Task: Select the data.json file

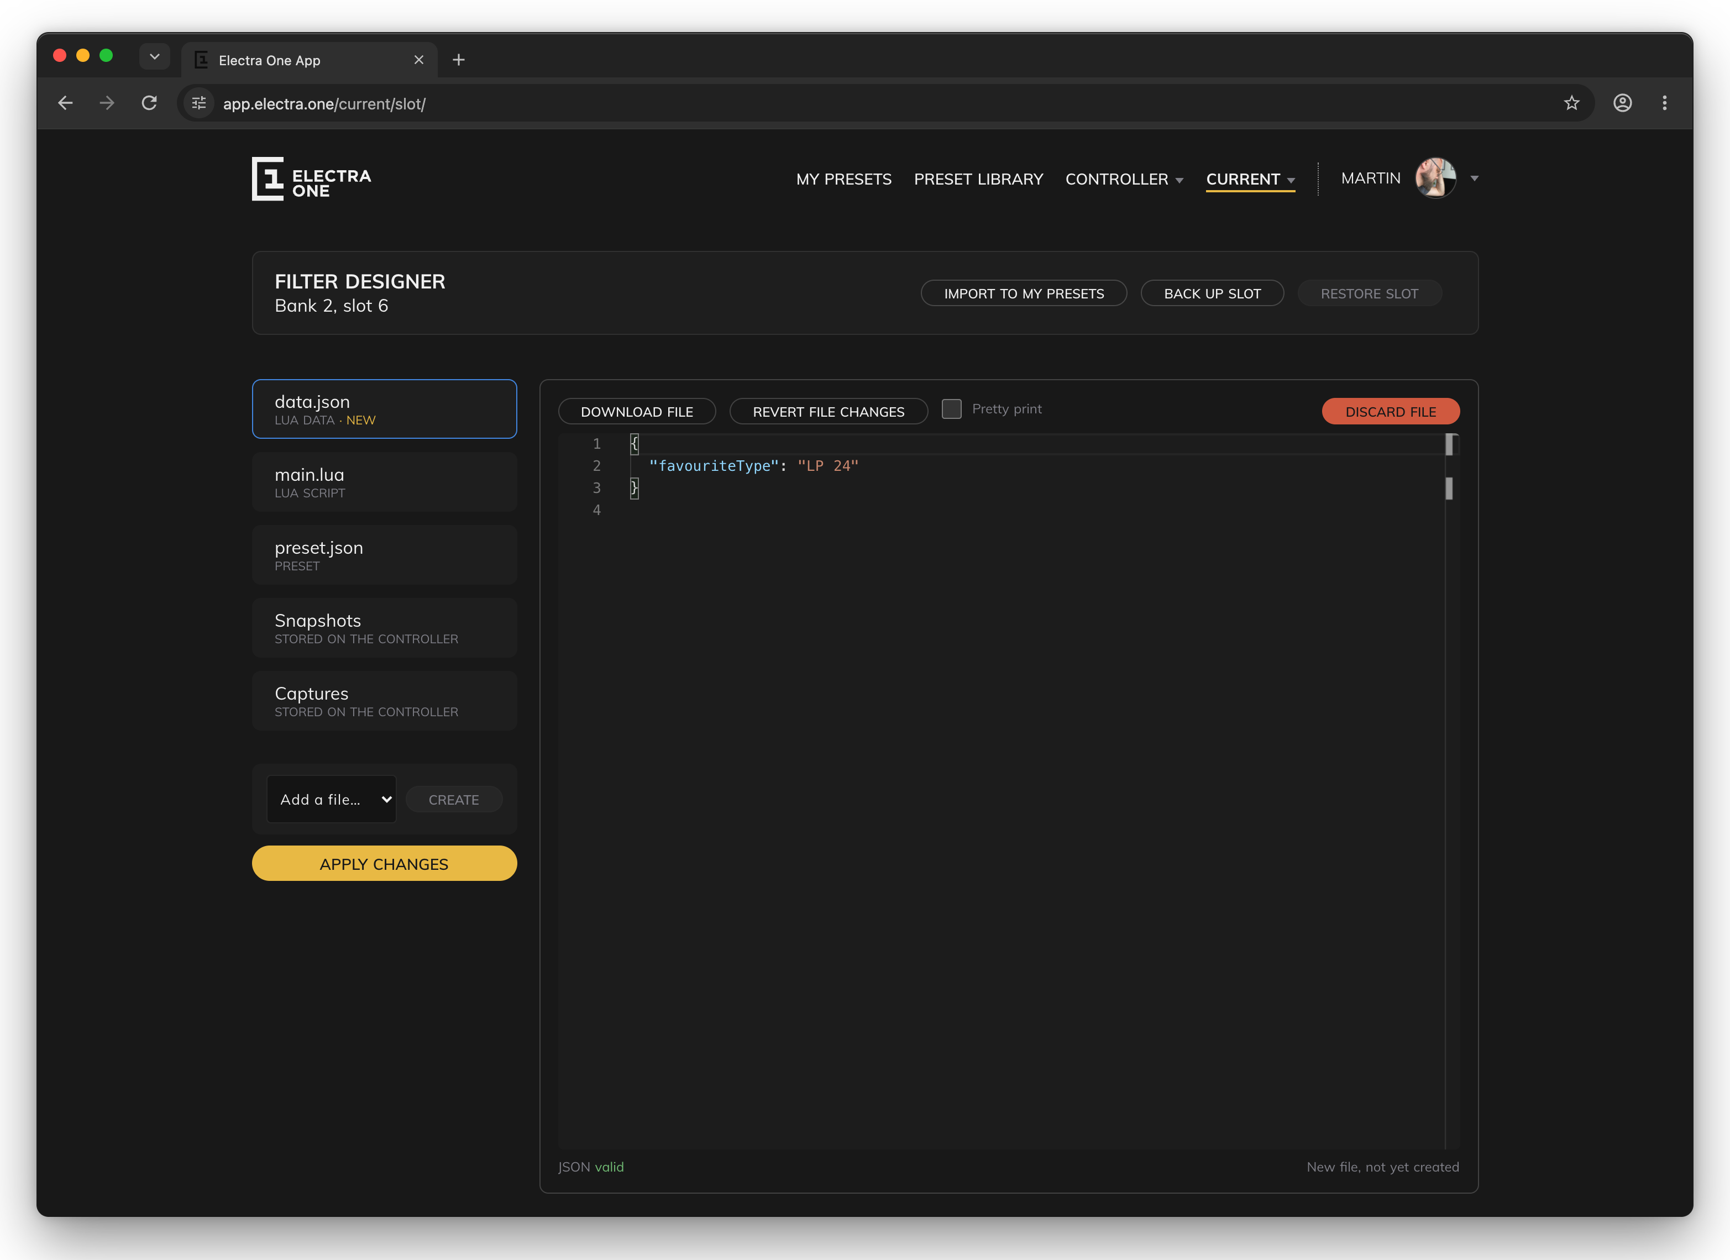Action: tap(385, 409)
